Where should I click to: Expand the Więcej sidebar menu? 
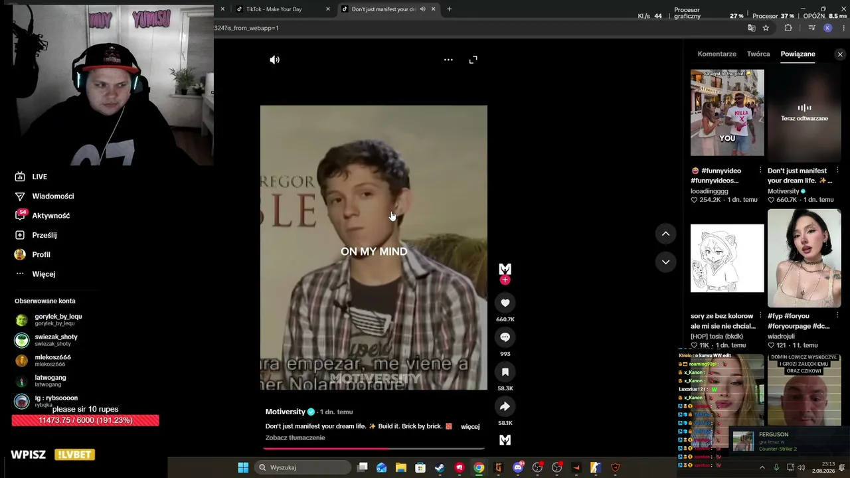click(x=44, y=274)
